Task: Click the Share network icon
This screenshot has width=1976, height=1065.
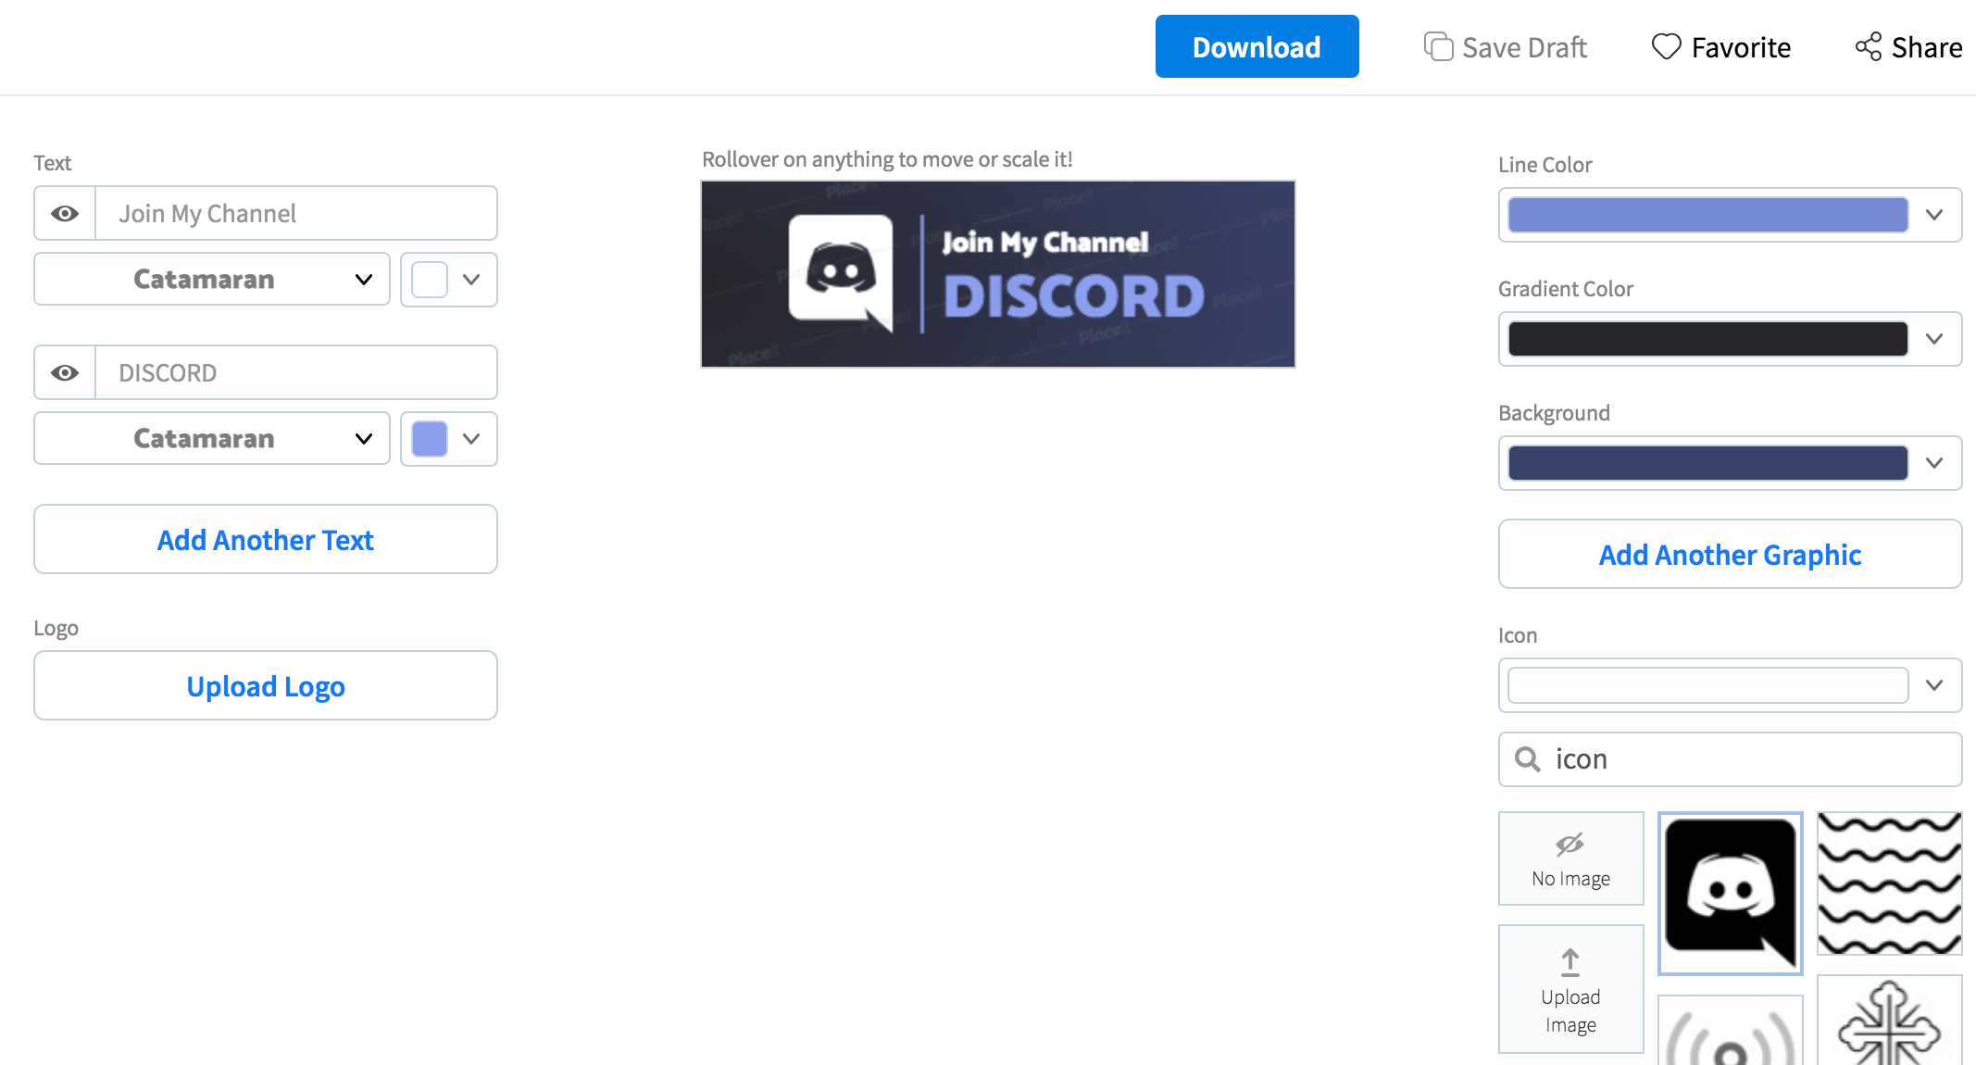Action: (1867, 44)
